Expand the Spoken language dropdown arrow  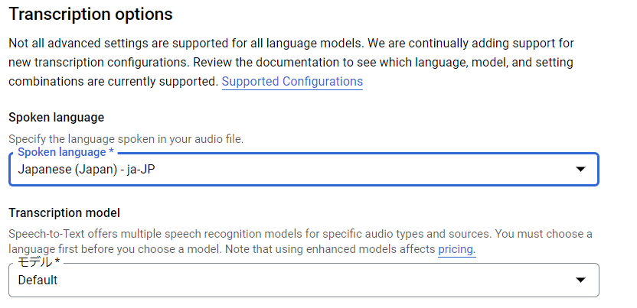click(x=580, y=169)
